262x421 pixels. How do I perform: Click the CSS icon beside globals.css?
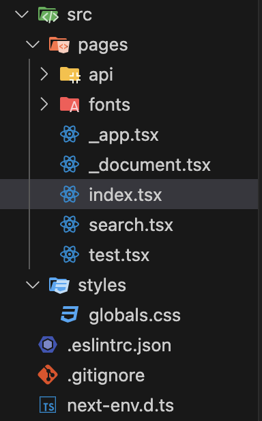[70, 314]
